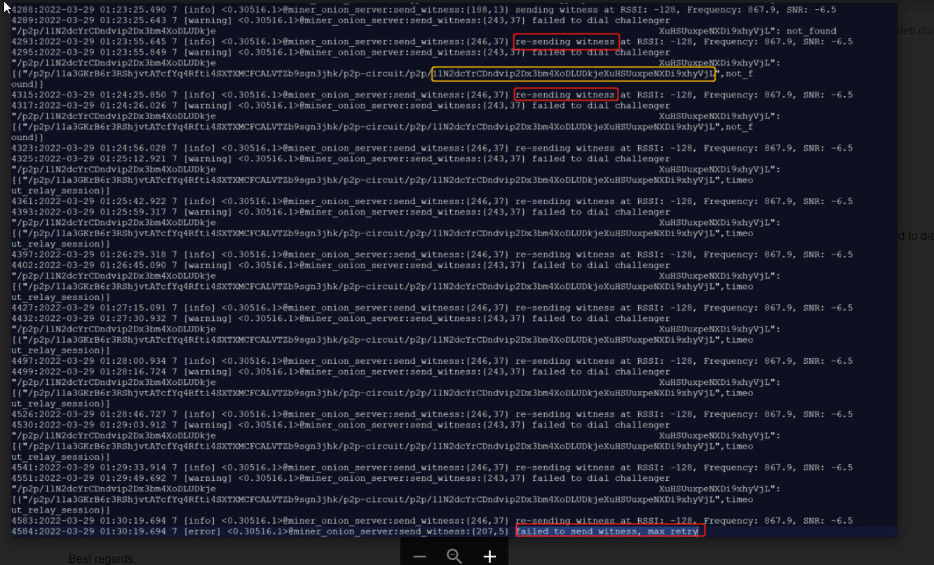Viewport: 934px width, 565px height.
Task: Click log line 4526 timestamped 01:28:46.727
Action: point(432,414)
